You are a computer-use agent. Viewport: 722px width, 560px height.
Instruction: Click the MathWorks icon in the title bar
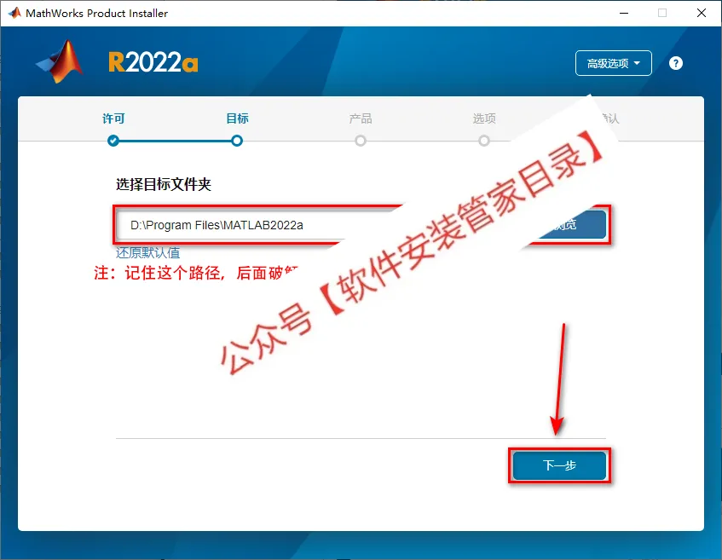tap(14, 13)
